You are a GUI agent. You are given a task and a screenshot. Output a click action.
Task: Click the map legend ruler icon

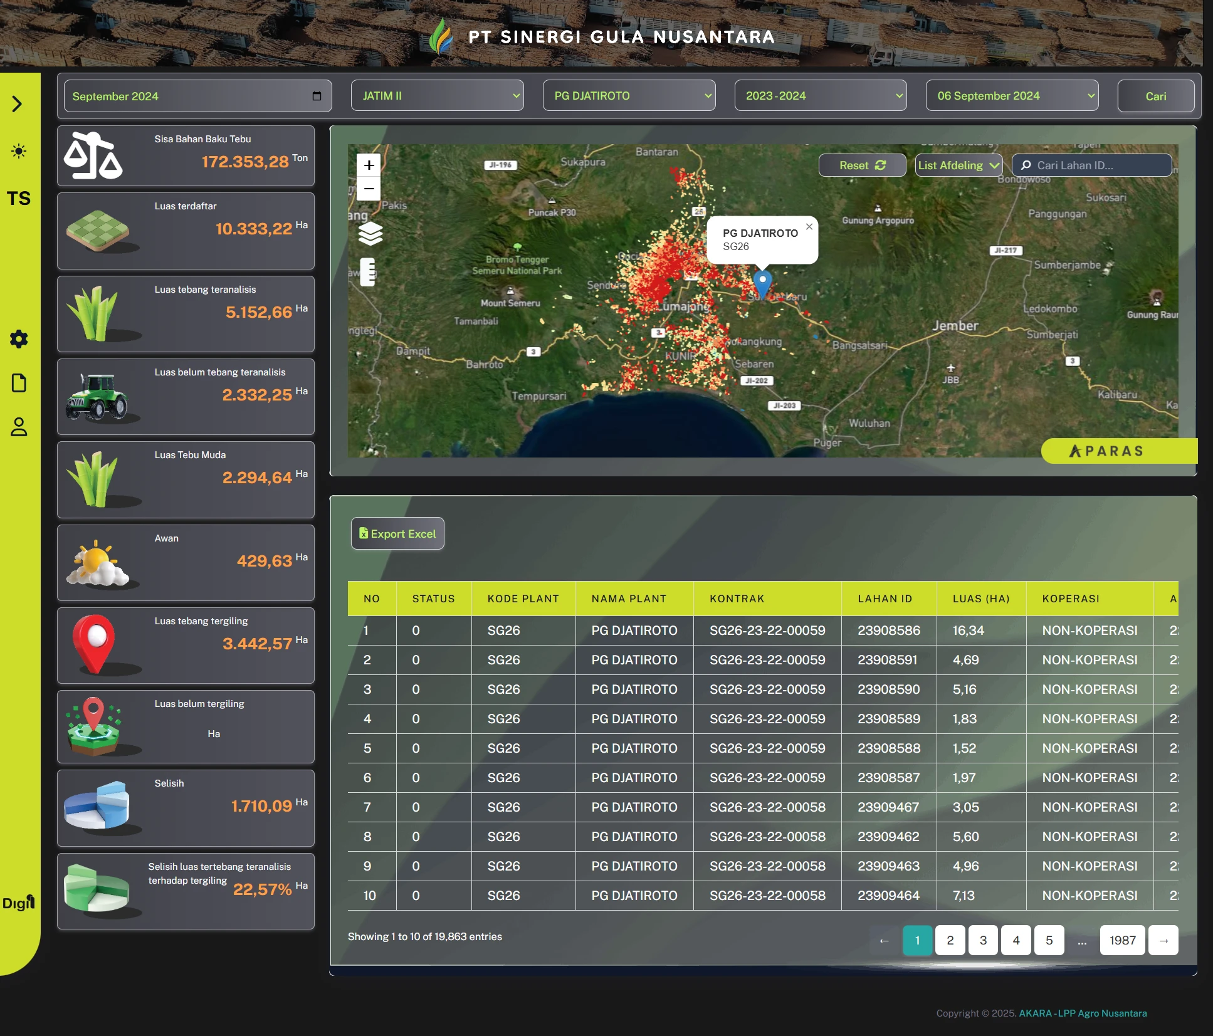[368, 271]
